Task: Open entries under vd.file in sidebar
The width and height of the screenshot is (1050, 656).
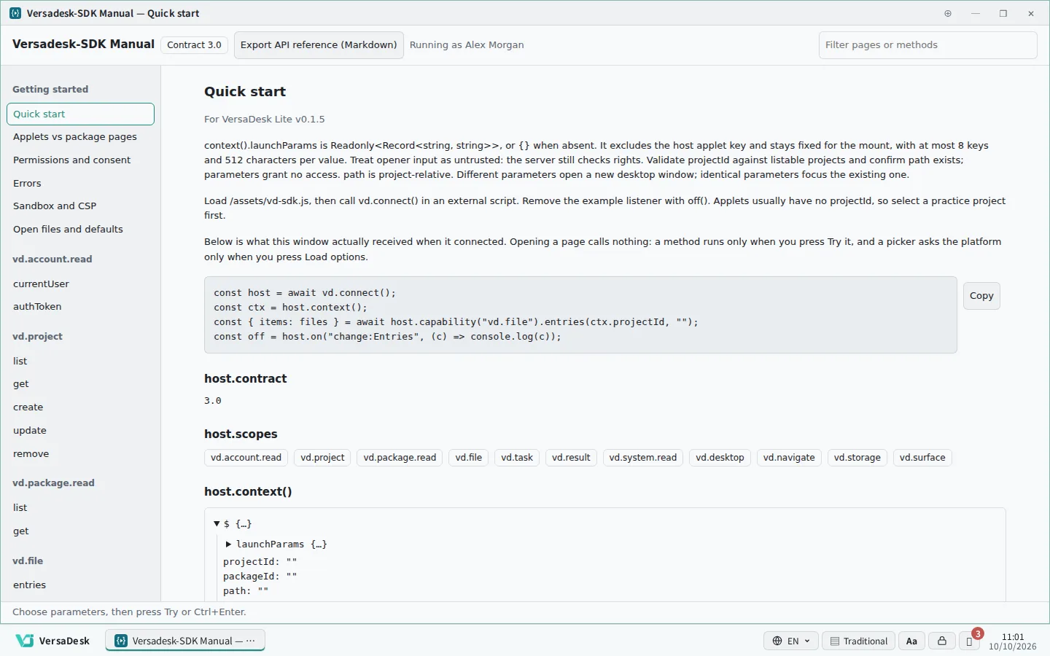Action: [x=80, y=585]
